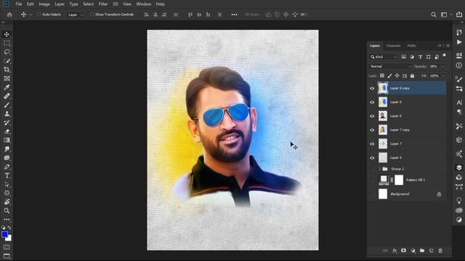465x261 pixels.
Task: Click Pattern Fill 1 layer mask thumbnail
Action: pyautogui.click(x=399, y=180)
